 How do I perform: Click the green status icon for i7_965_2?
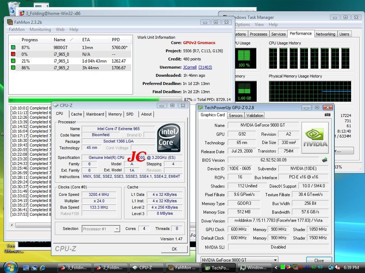[x=13, y=68]
